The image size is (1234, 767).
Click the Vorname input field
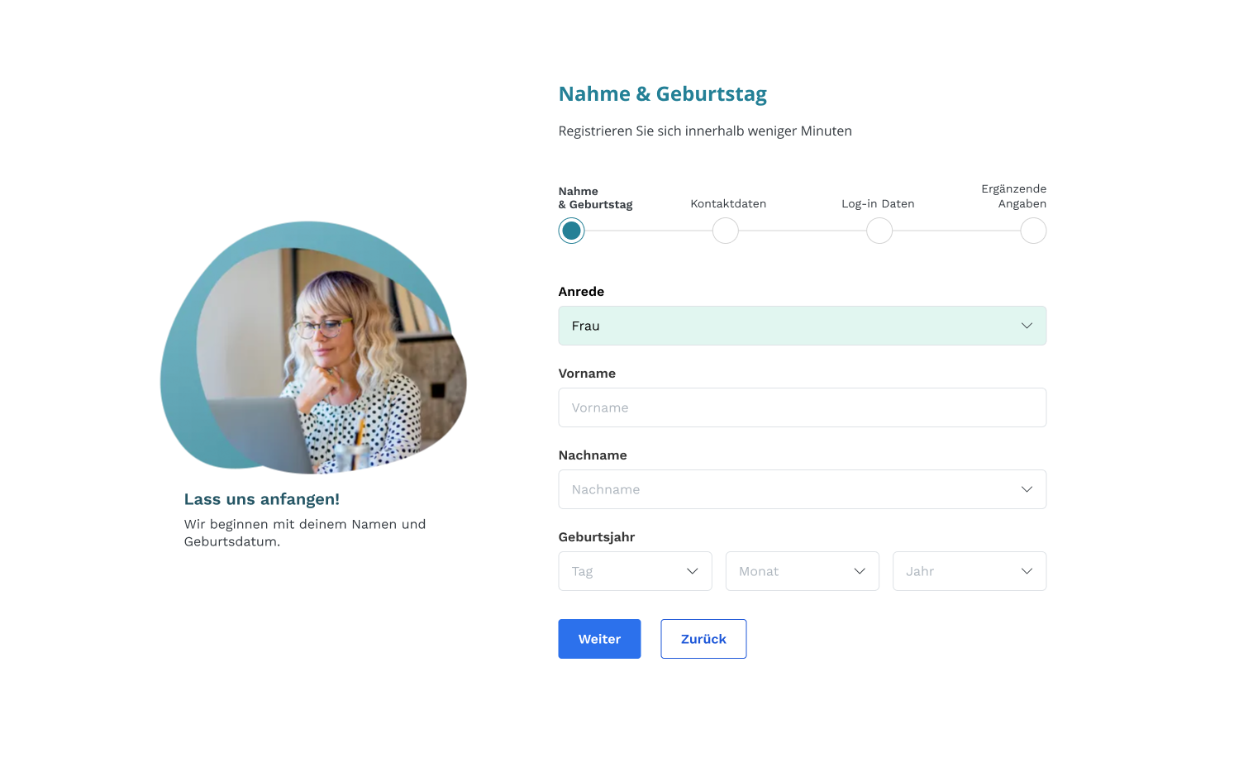[x=802, y=407]
